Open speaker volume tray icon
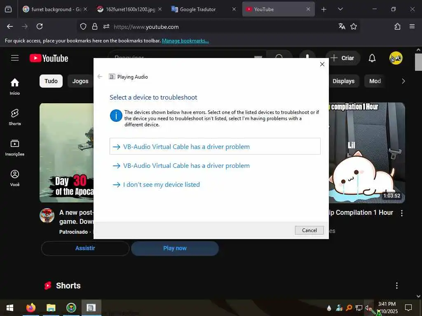This screenshot has width=422, height=316. (x=367, y=308)
